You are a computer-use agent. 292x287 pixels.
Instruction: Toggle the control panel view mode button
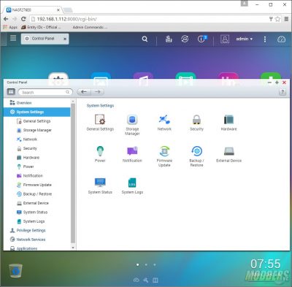(11, 92)
